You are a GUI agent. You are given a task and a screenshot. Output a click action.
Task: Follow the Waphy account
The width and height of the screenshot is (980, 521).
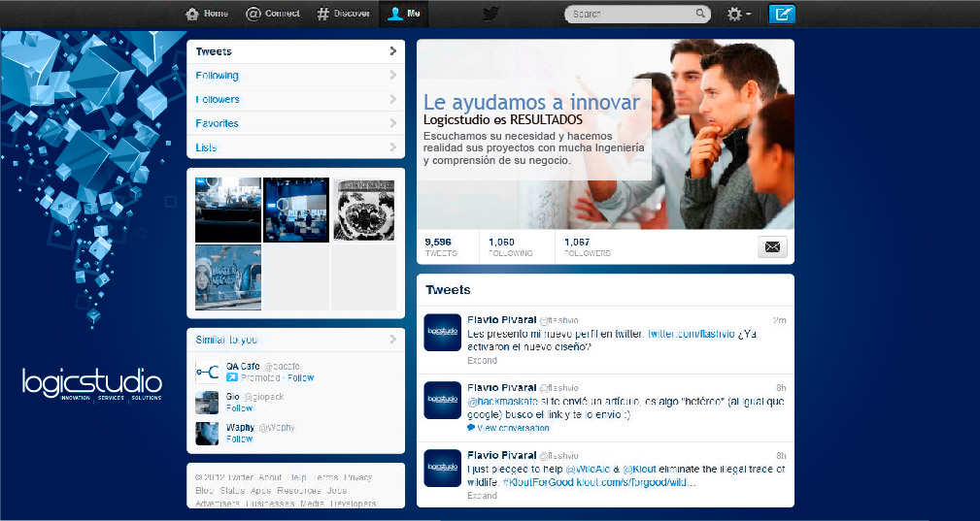click(x=239, y=439)
